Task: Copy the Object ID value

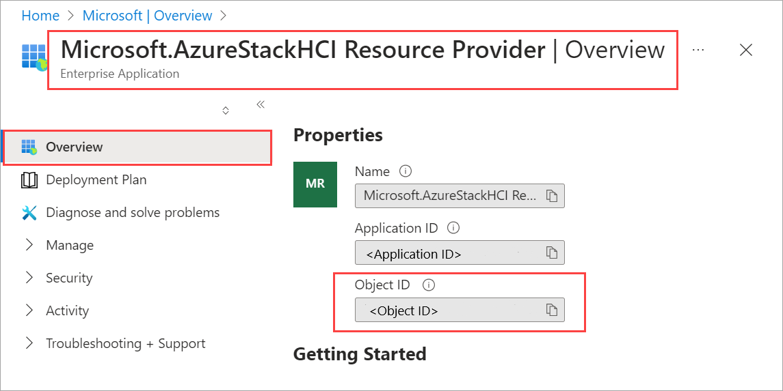Action: [552, 310]
